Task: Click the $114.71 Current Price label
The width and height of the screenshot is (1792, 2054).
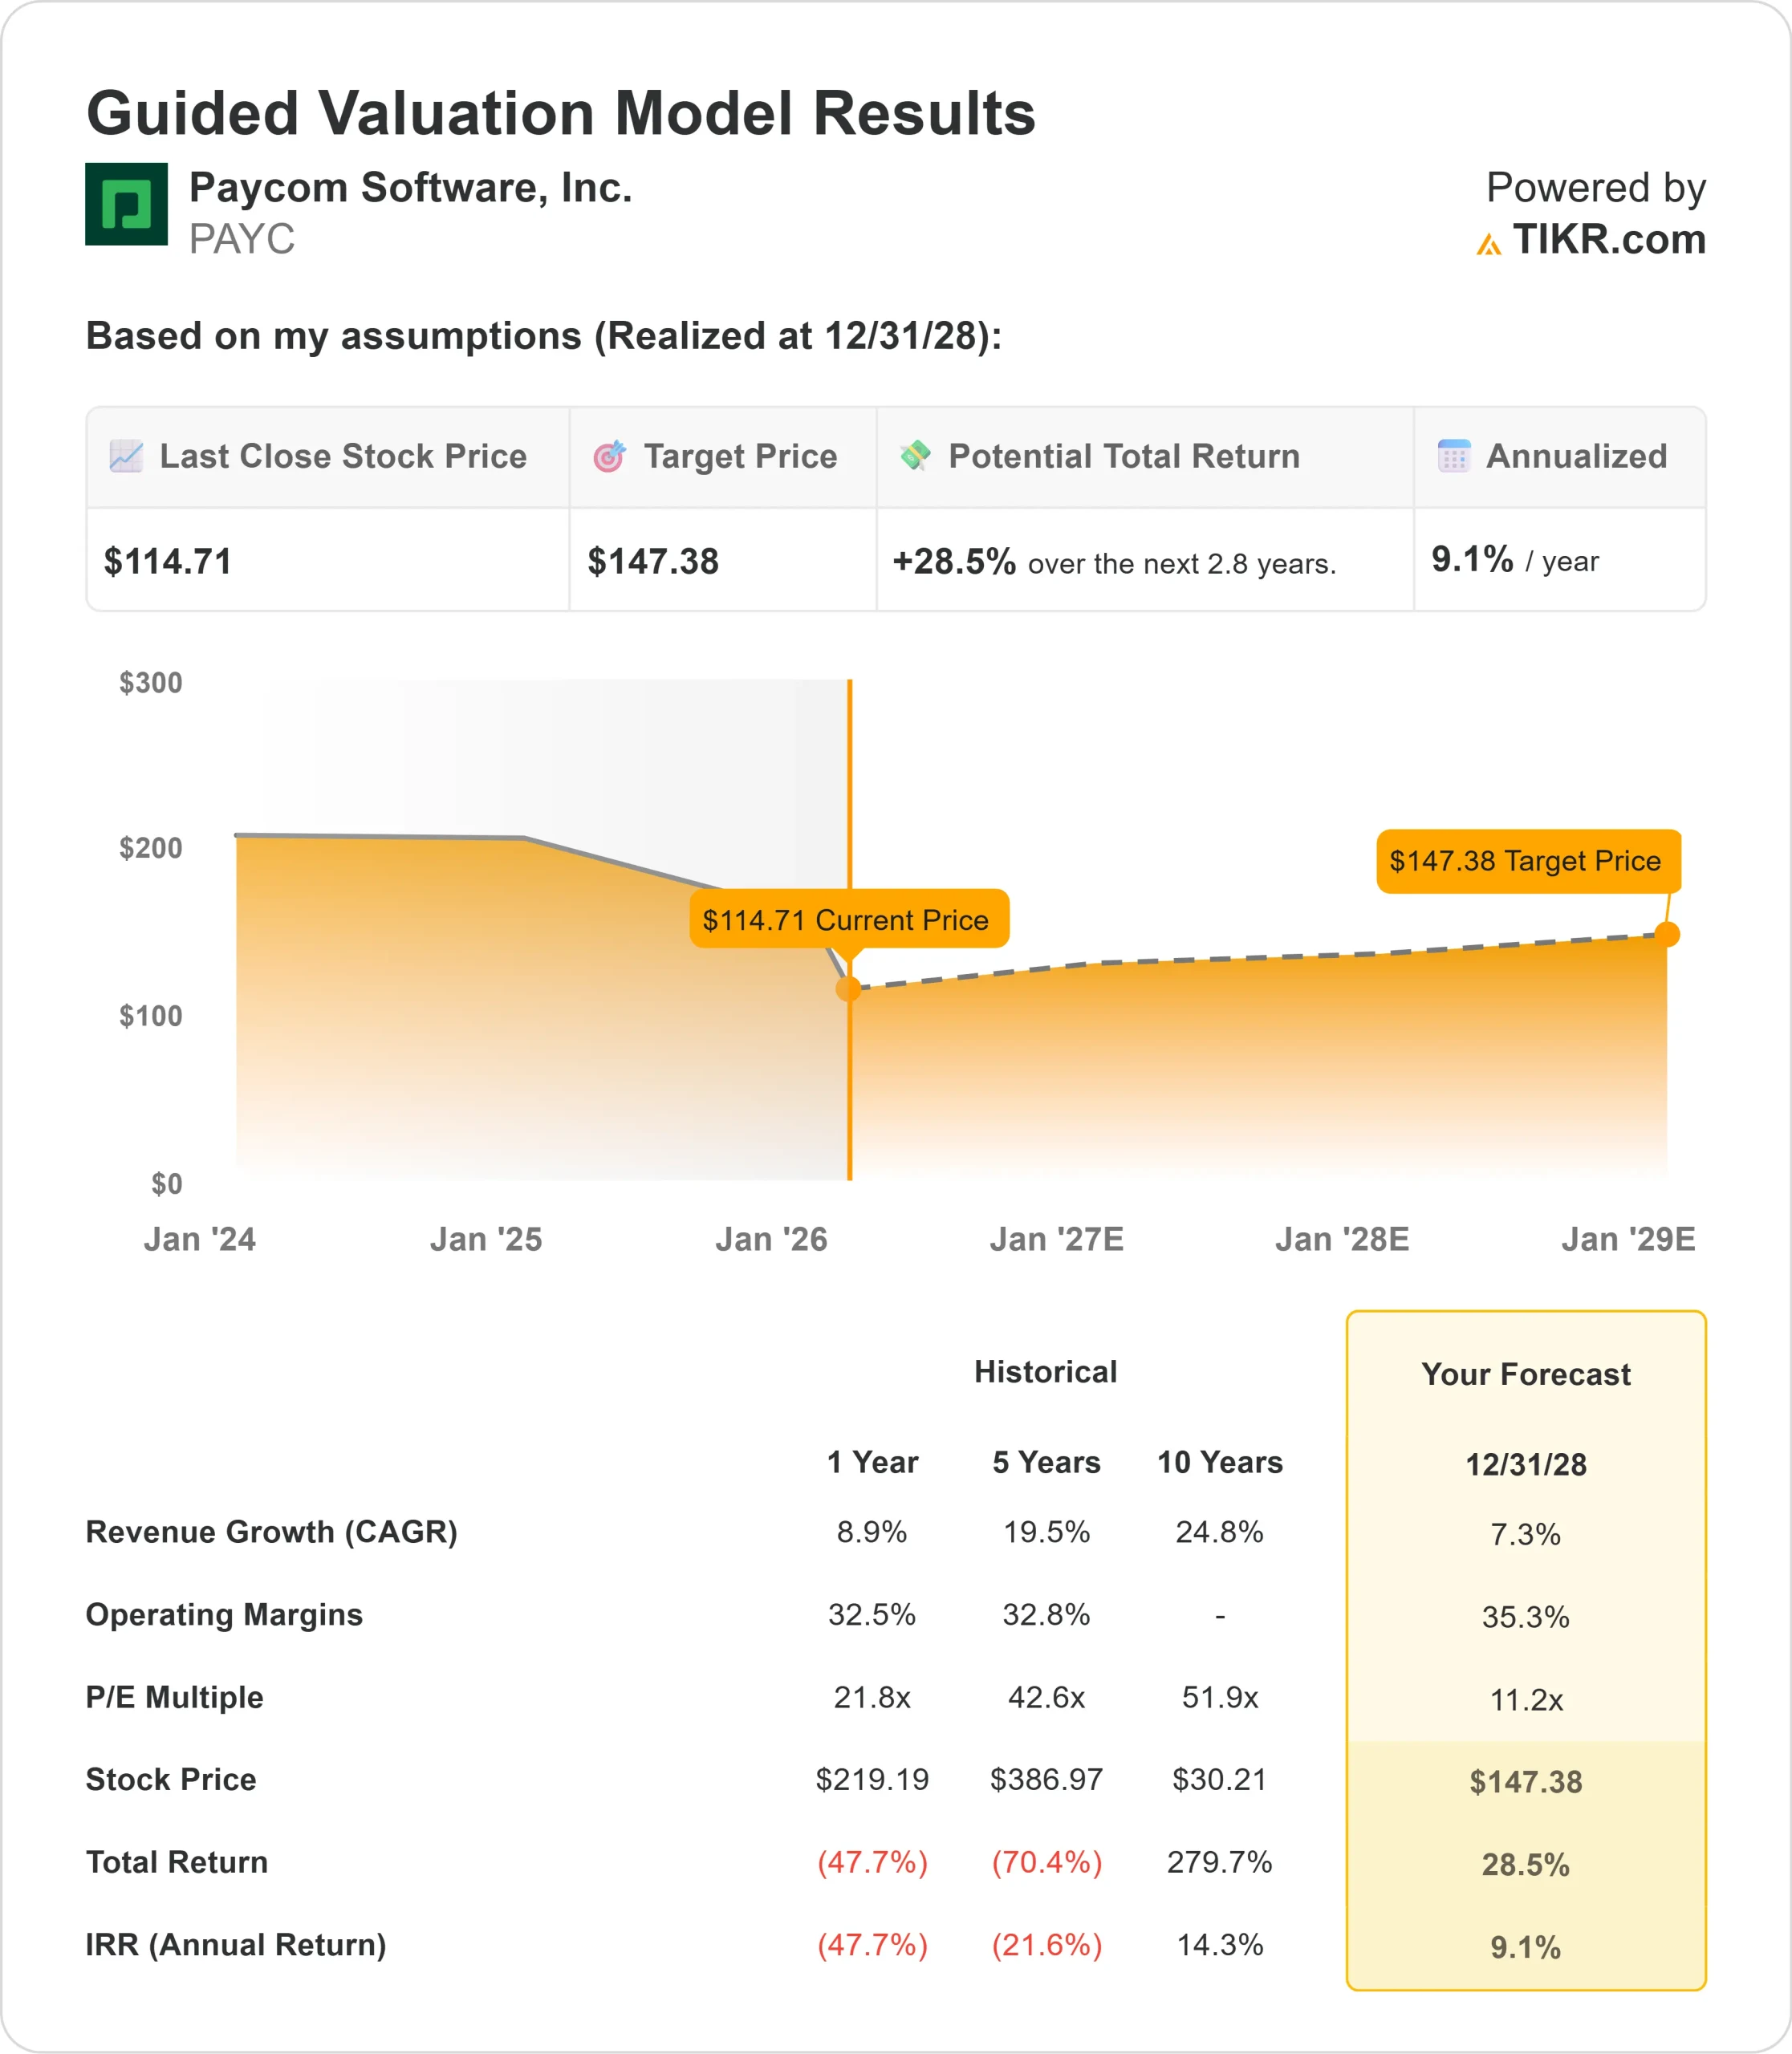Action: click(x=848, y=919)
